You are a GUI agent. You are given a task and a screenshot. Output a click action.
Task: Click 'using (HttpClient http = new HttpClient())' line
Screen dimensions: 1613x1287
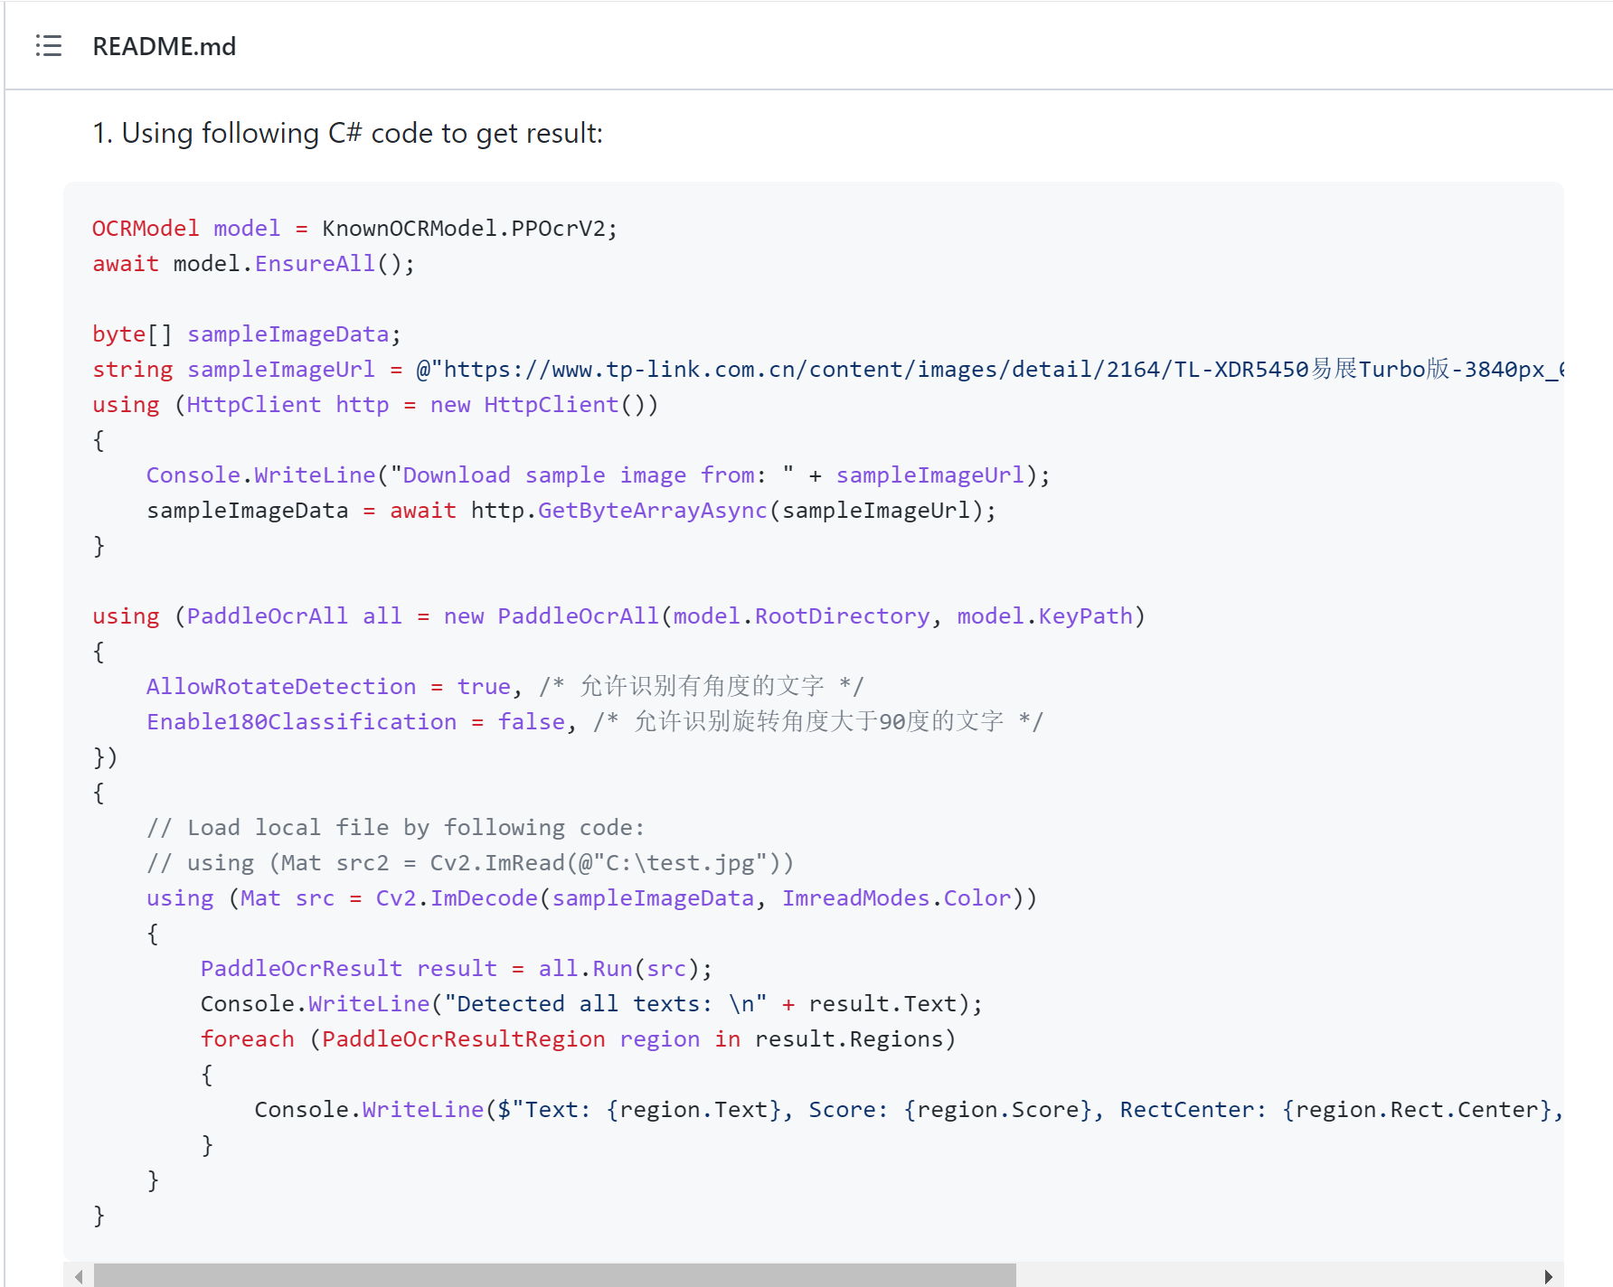(375, 404)
